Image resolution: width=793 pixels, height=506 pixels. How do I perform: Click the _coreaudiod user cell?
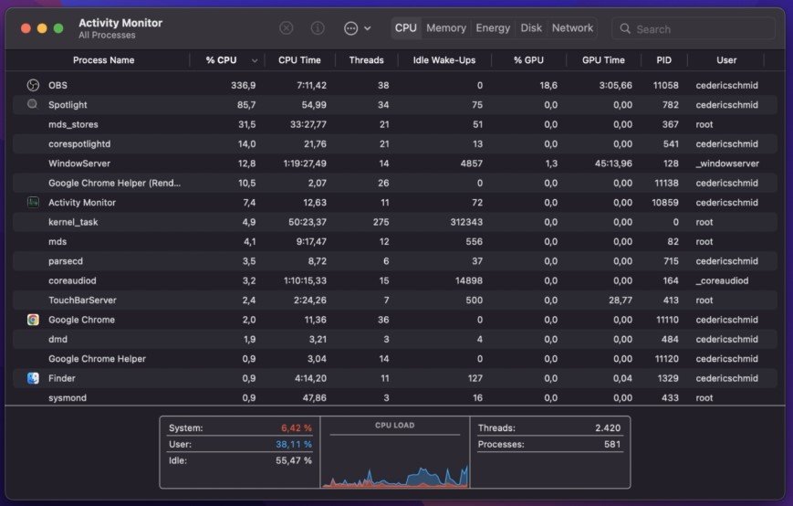click(722, 280)
